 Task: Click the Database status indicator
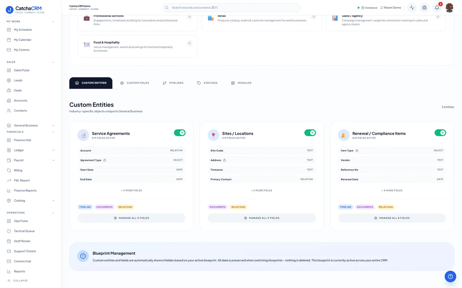tap(367, 8)
